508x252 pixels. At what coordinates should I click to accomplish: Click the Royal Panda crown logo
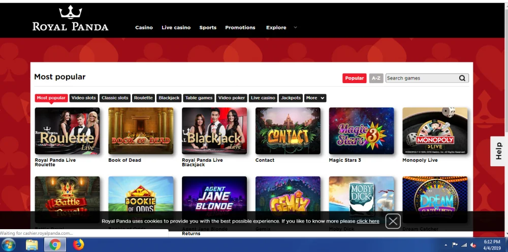coord(70,18)
